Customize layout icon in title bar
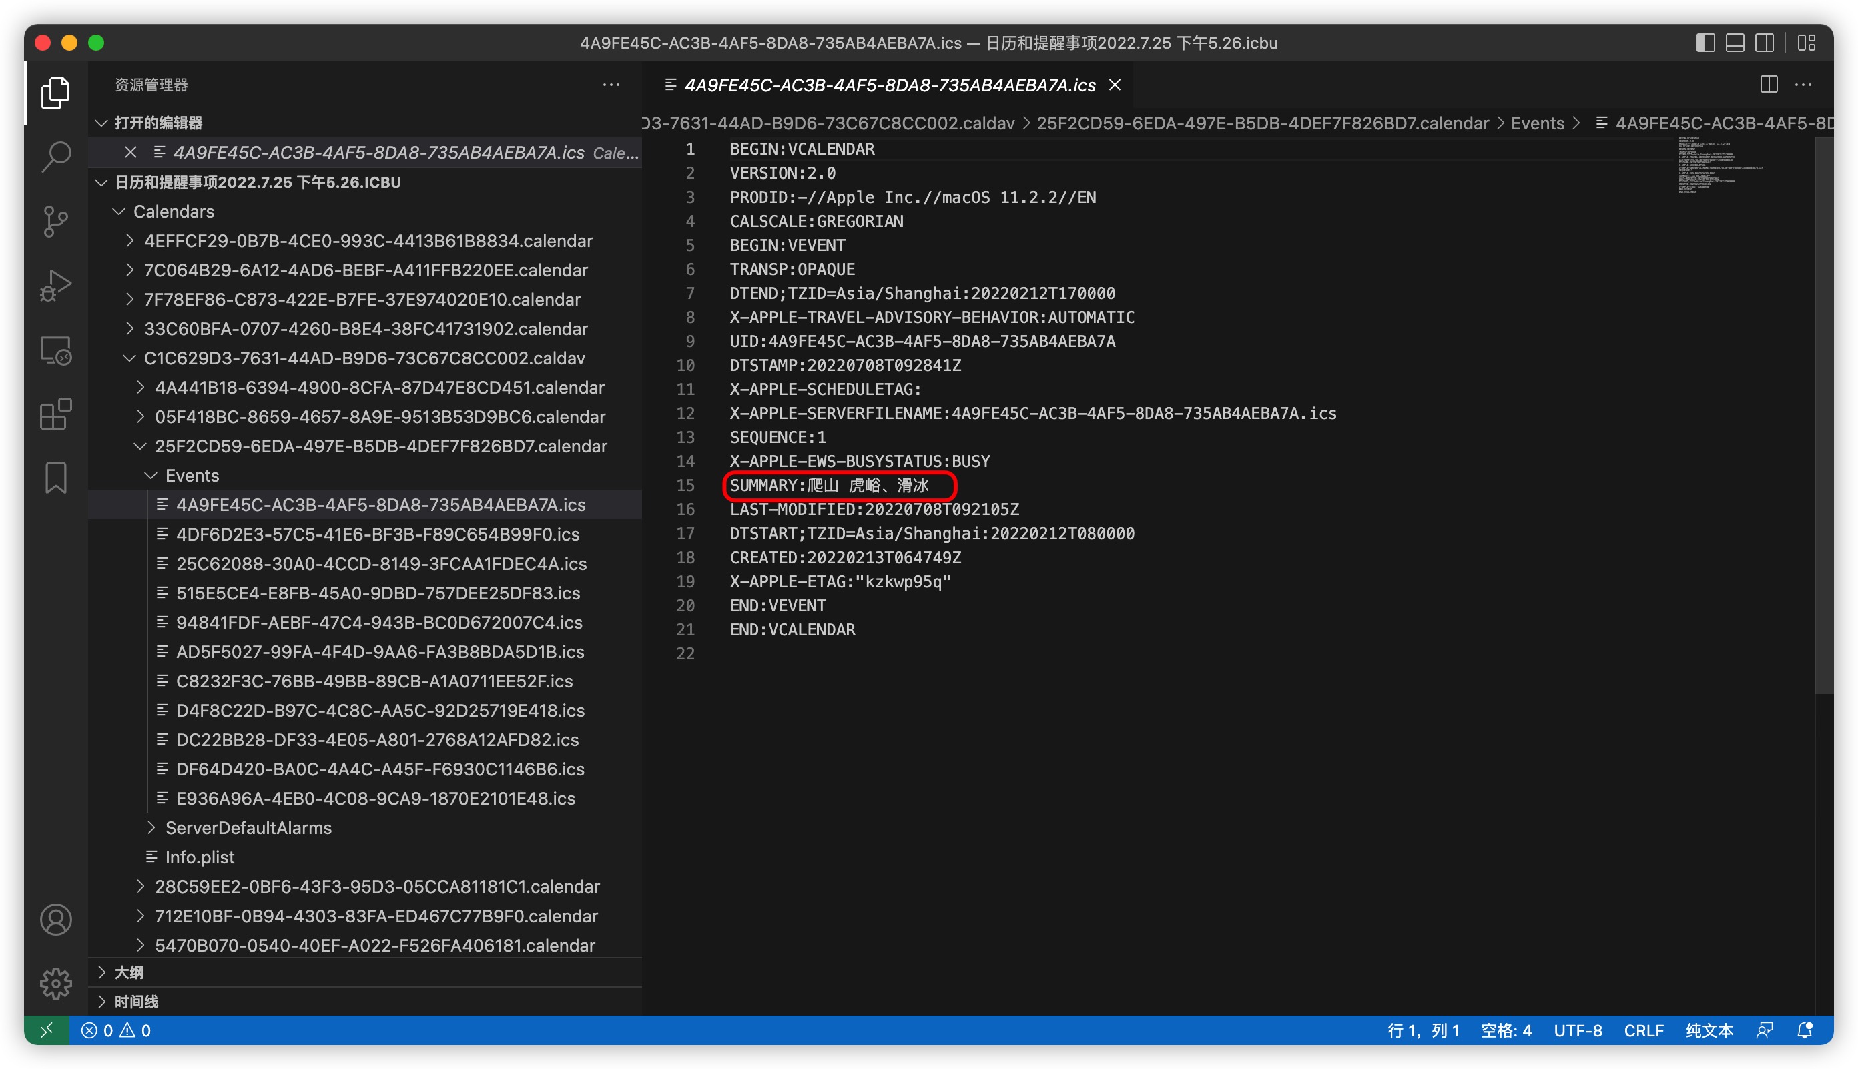 1807,43
